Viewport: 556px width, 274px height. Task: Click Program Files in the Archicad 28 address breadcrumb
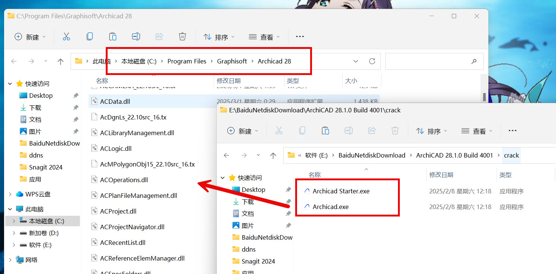click(x=186, y=61)
